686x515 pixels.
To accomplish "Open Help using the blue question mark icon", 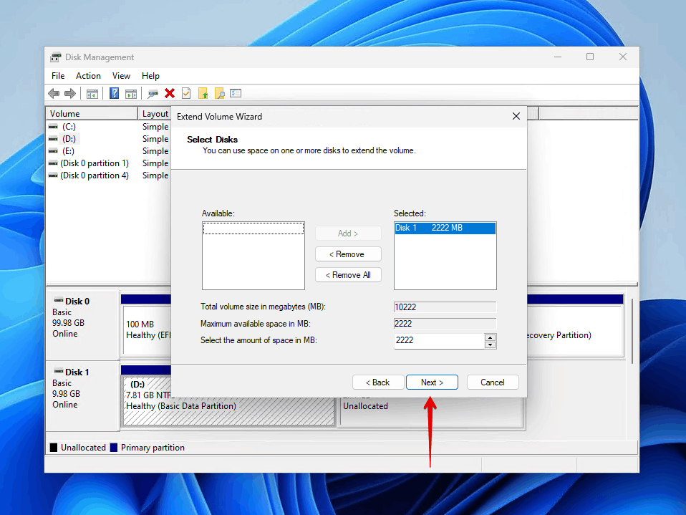I will point(115,93).
